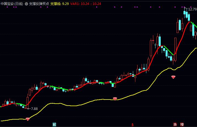Click the 12.79 high price label

pyautogui.click(x=192, y=9)
